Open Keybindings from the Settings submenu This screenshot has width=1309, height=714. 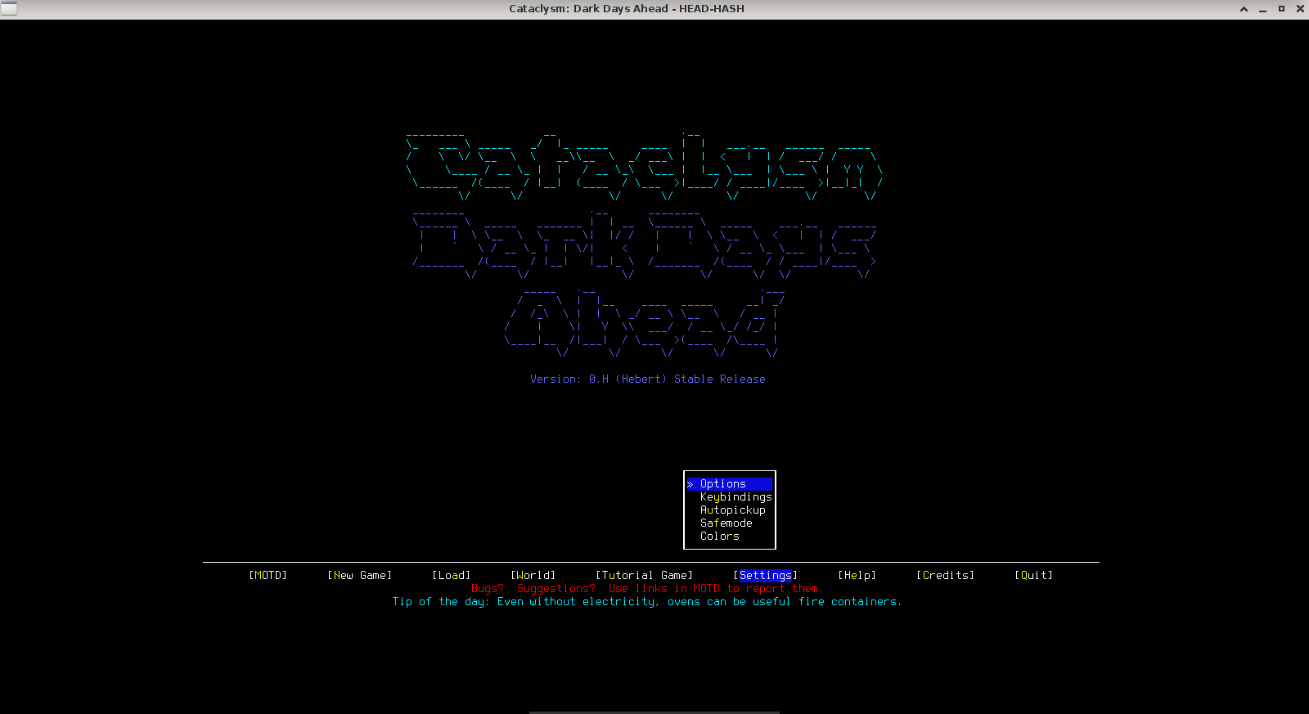tap(735, 497)
